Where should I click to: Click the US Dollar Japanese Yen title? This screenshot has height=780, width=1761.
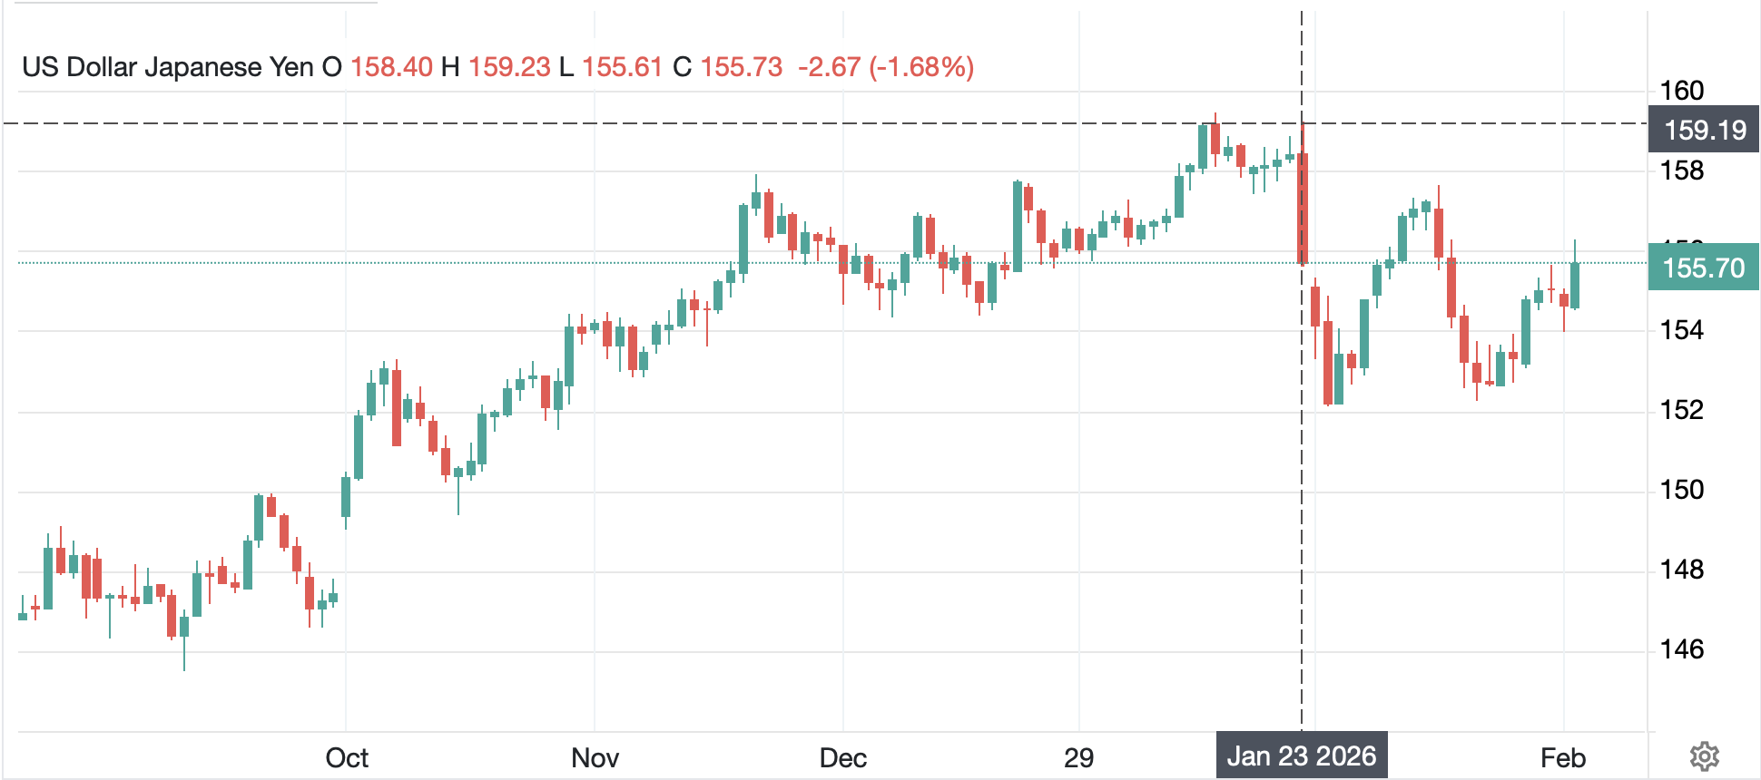(168, 67)
